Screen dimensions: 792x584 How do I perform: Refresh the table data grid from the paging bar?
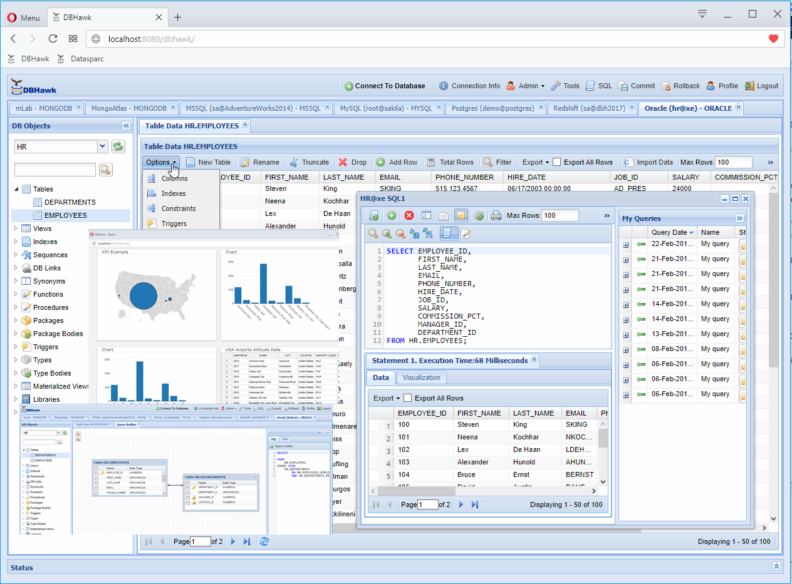(264, 541)
